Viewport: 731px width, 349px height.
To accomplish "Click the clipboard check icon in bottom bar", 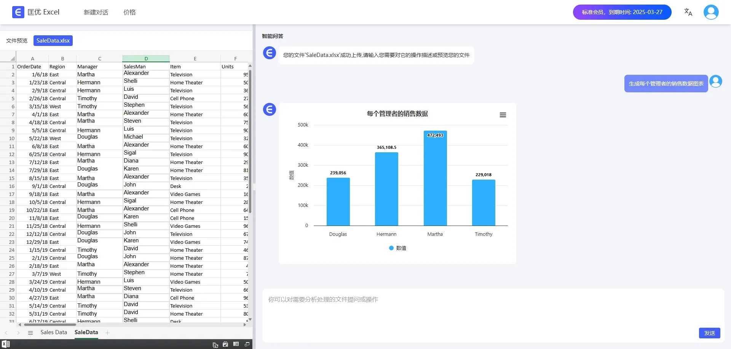I will tap(225, 344).
